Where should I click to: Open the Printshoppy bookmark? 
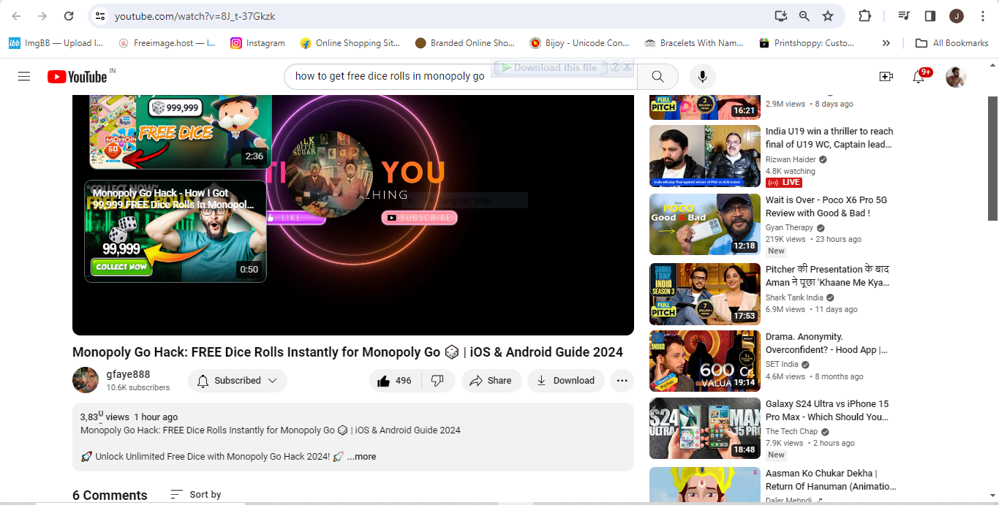pos(807,43)
